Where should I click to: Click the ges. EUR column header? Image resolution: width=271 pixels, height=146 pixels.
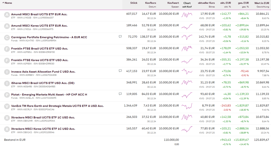(x=243, y=3)
